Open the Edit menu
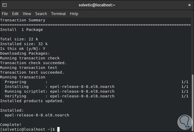 [15, 14]
